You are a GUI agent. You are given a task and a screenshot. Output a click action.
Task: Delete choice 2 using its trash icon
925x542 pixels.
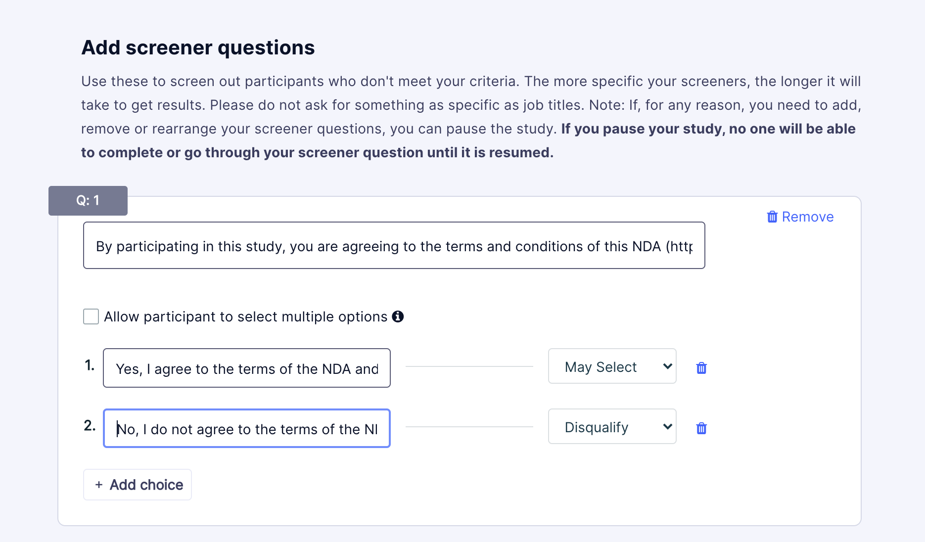coord(701,428)
